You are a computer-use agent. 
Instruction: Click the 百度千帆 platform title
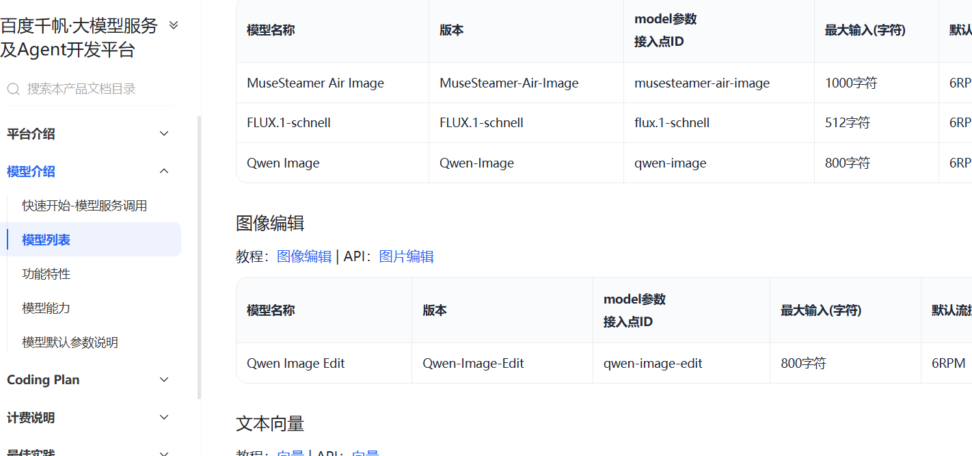(79, 38)
